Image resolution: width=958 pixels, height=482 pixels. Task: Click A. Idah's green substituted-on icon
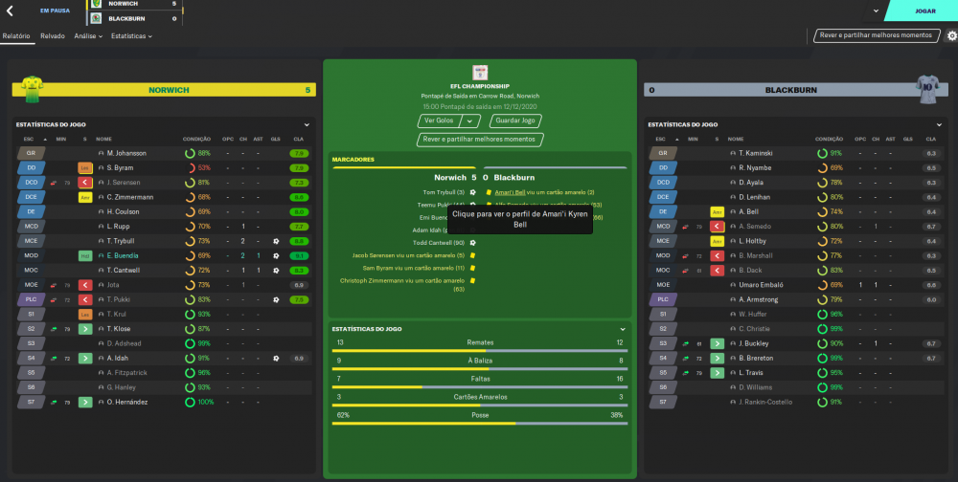pyautogui.click(x=85, y=358)
